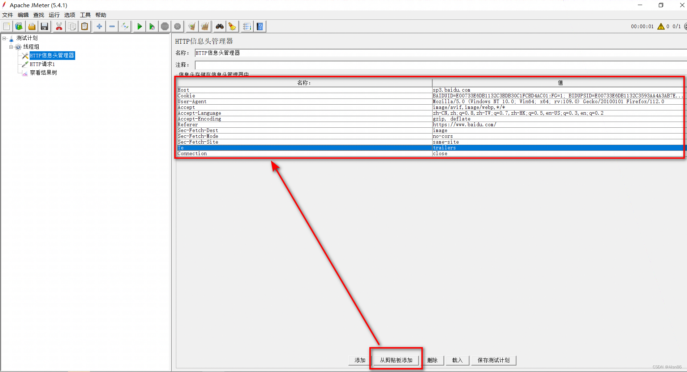
Task: Select HTTP信息头管理器 tree item
Action: click(52, 55)
